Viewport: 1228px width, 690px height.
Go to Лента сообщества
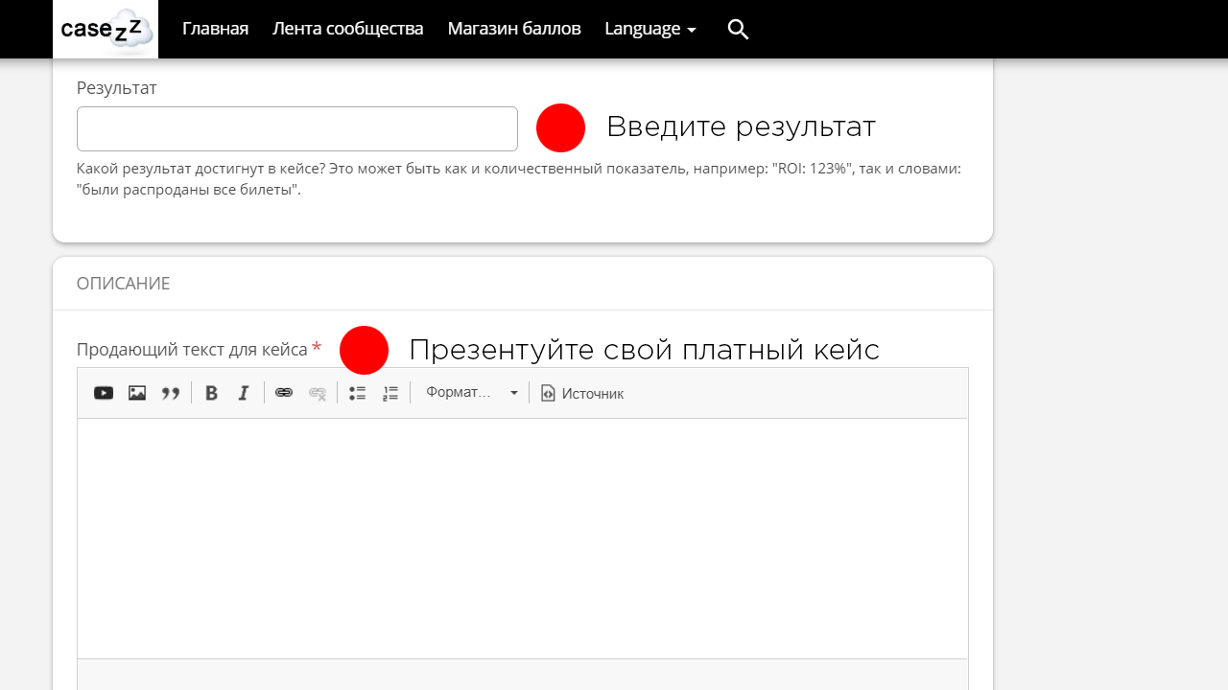[347, 29]
